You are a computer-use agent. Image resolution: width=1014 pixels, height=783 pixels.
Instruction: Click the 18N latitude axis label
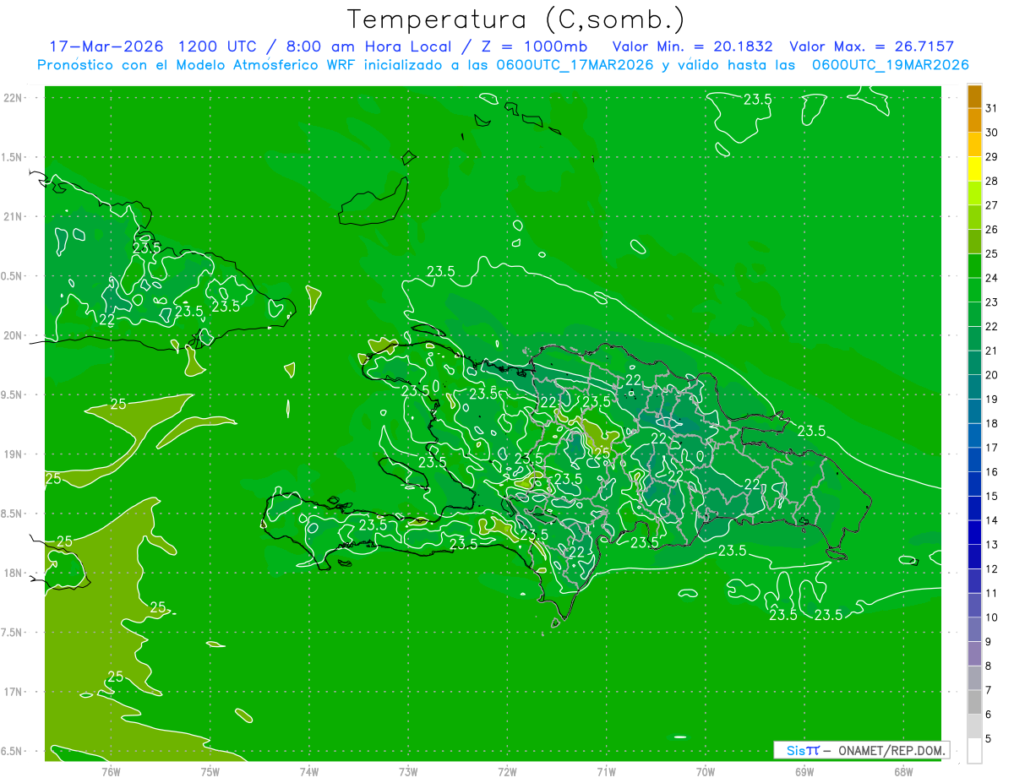14,573
